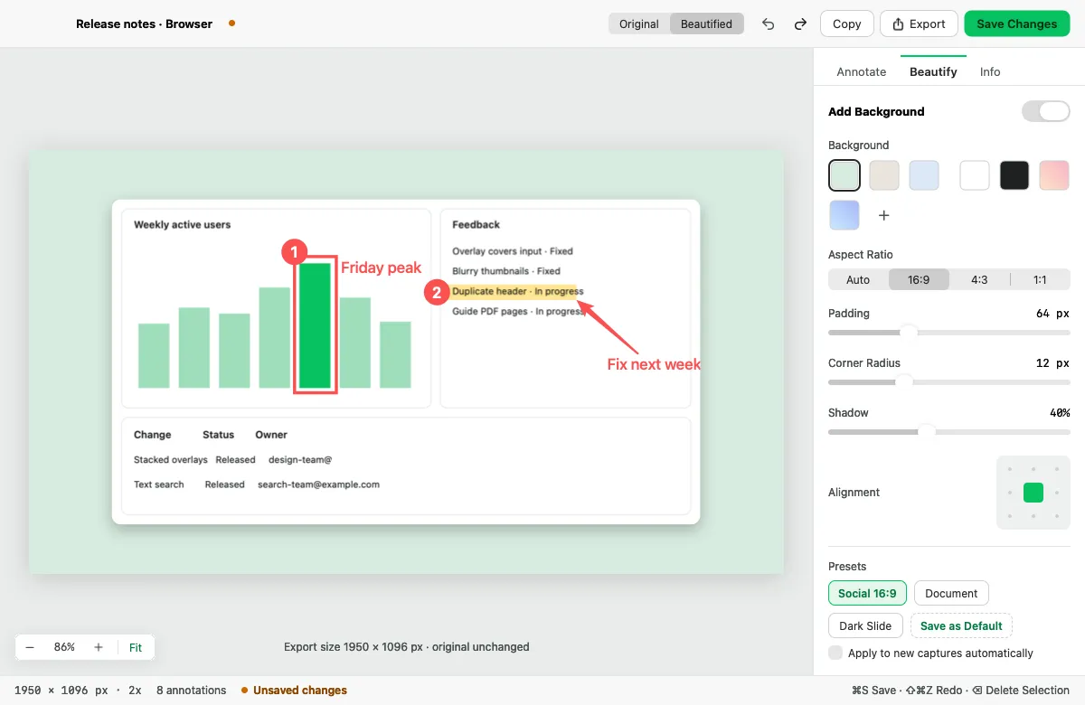
Task: Toggle the Add Background switch
Action: (x=1046, y=111)
